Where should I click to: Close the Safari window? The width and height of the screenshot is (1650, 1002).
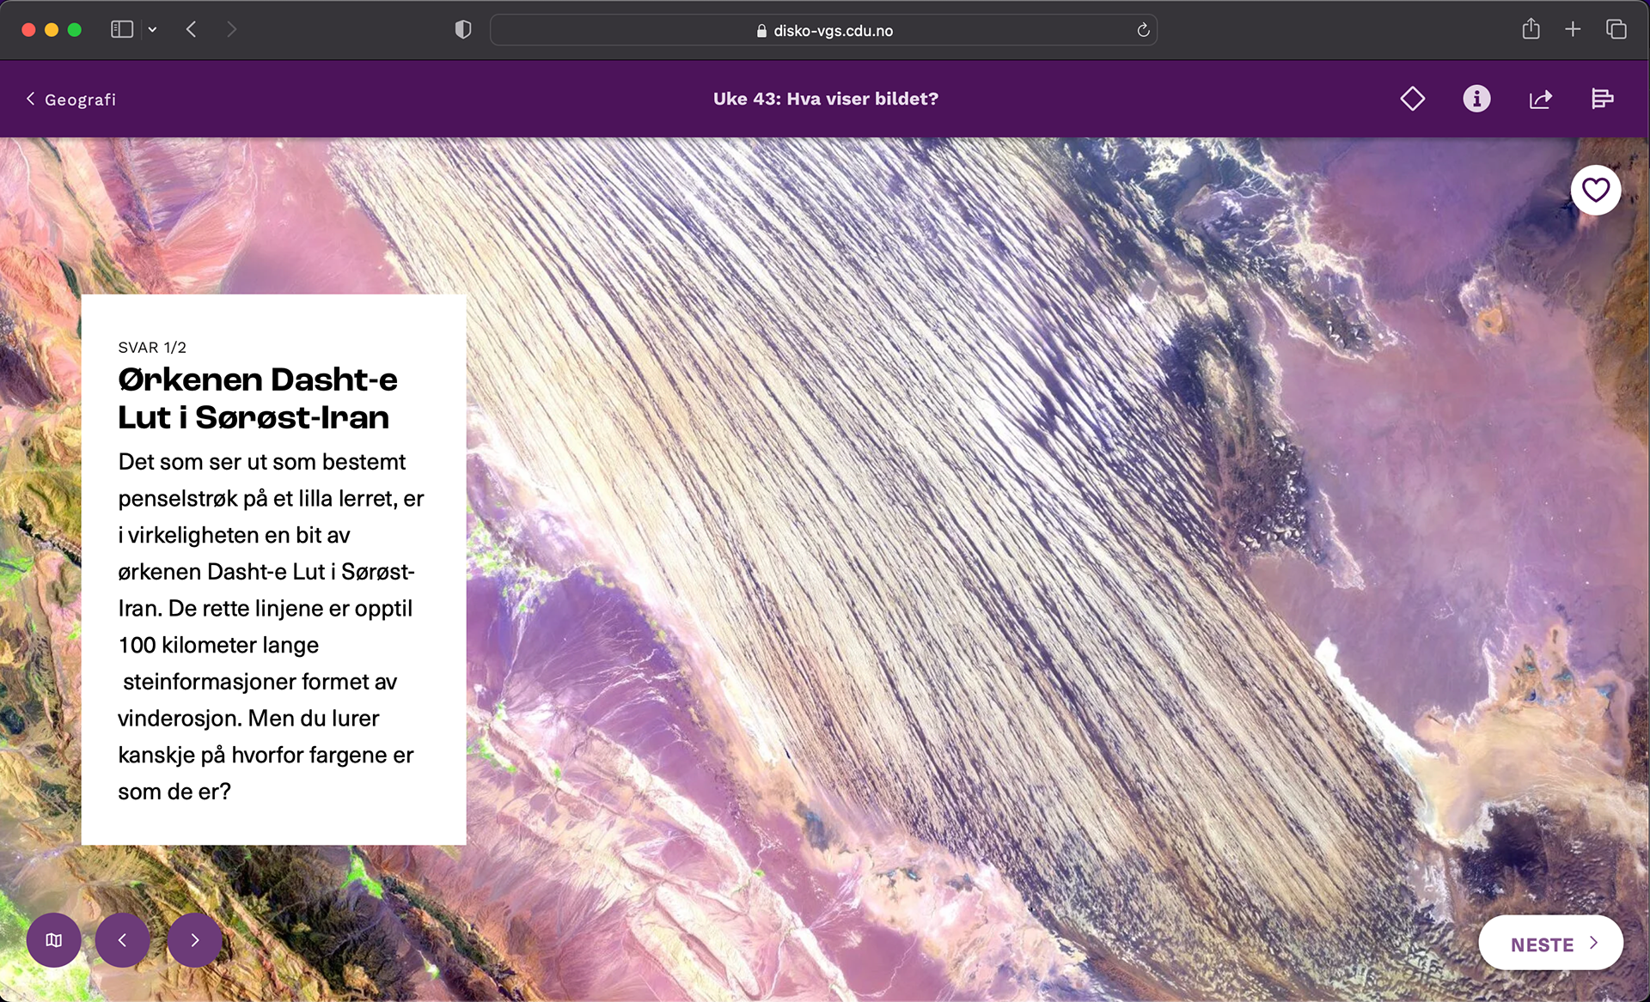coord(28,30)
